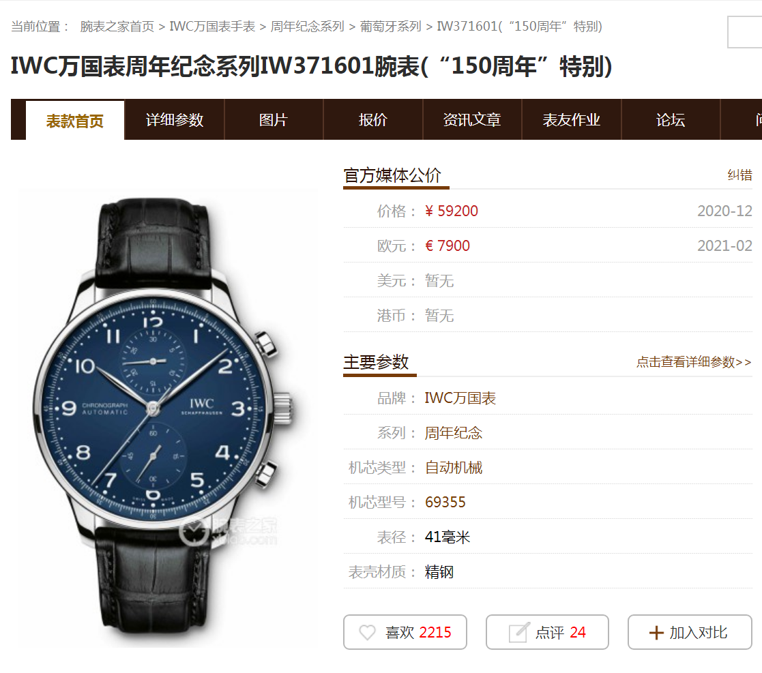Open the 论坛 tab
The width and height of the screenshot is (762, 673).
coord(671,120)
